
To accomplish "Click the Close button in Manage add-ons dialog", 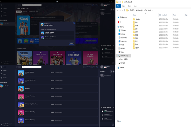I will pos(71,44).
